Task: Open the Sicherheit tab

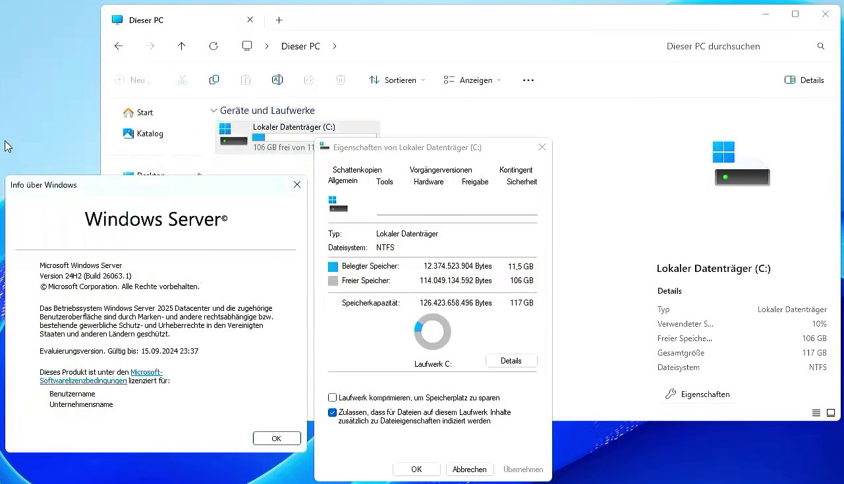Action: pyautogui.click(x=522, y=182)
